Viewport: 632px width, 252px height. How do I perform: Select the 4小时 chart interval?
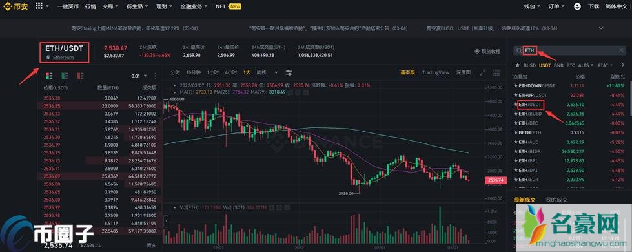231,72
